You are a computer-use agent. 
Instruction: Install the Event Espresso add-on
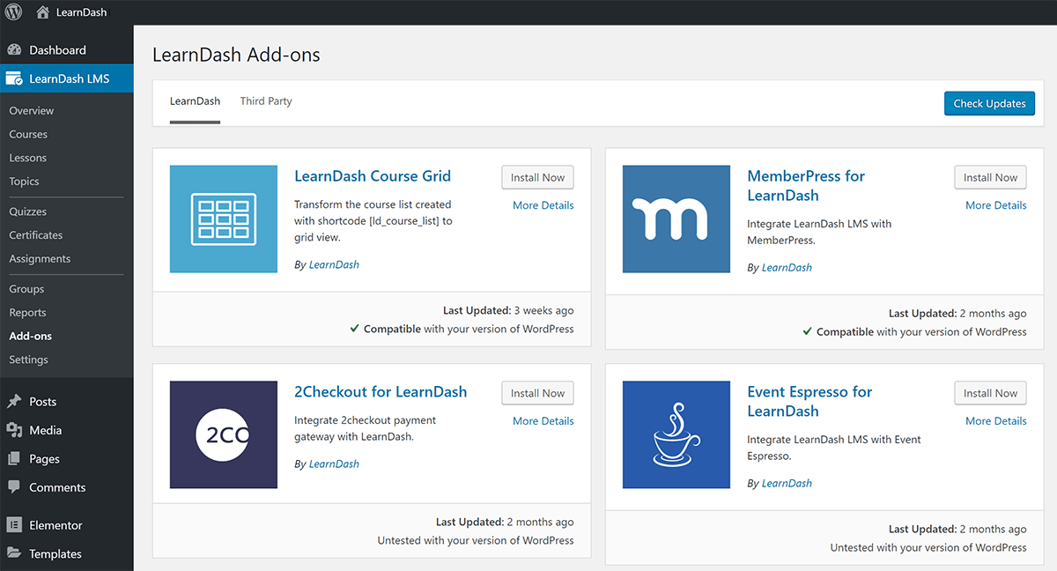tap(990, 393)
